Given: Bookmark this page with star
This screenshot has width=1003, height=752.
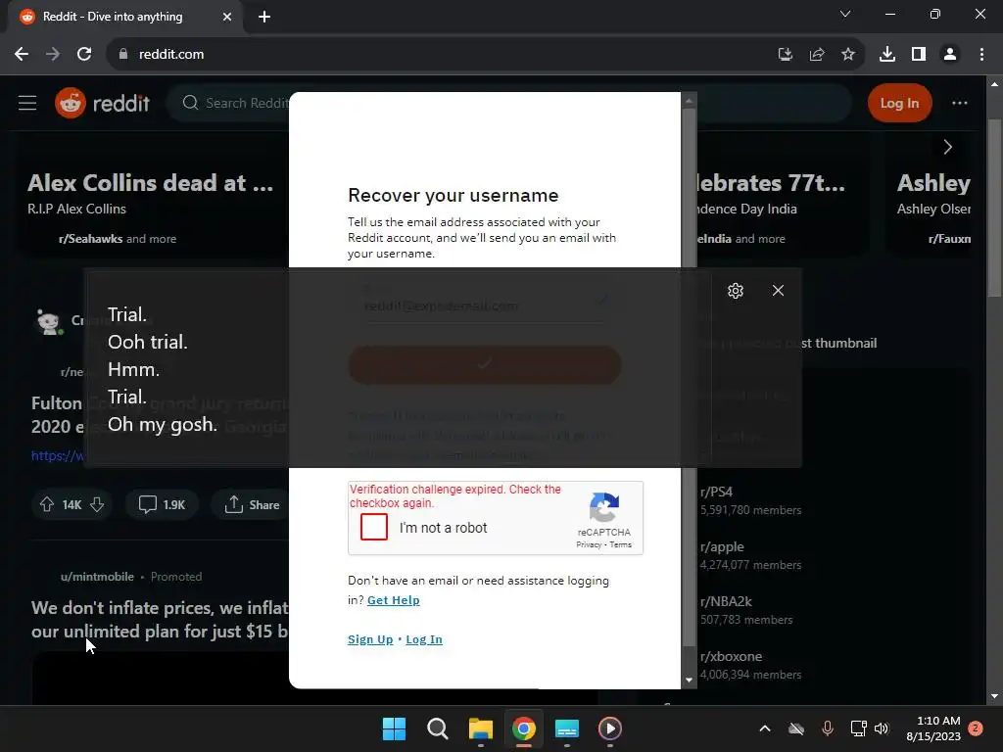Looking at the screenshot, I should (848, 55).
